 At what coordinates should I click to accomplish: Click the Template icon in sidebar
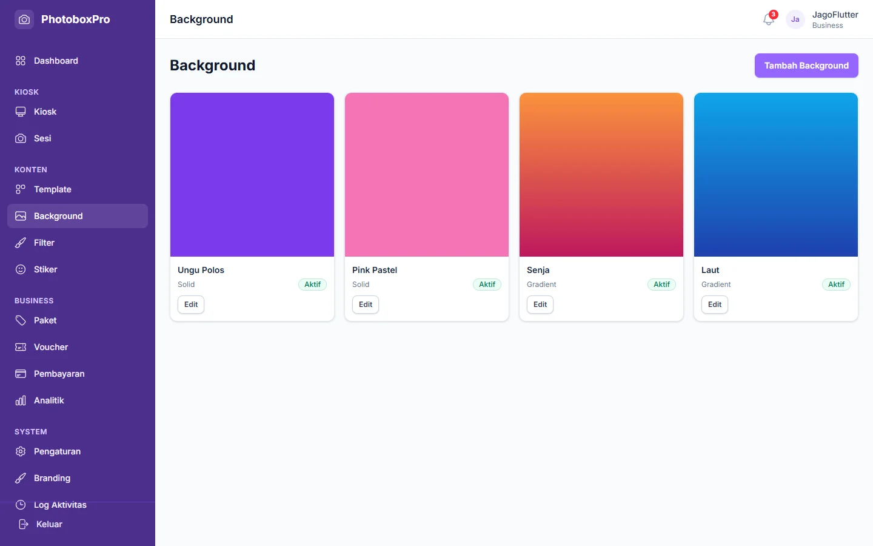tap(21, 189)
